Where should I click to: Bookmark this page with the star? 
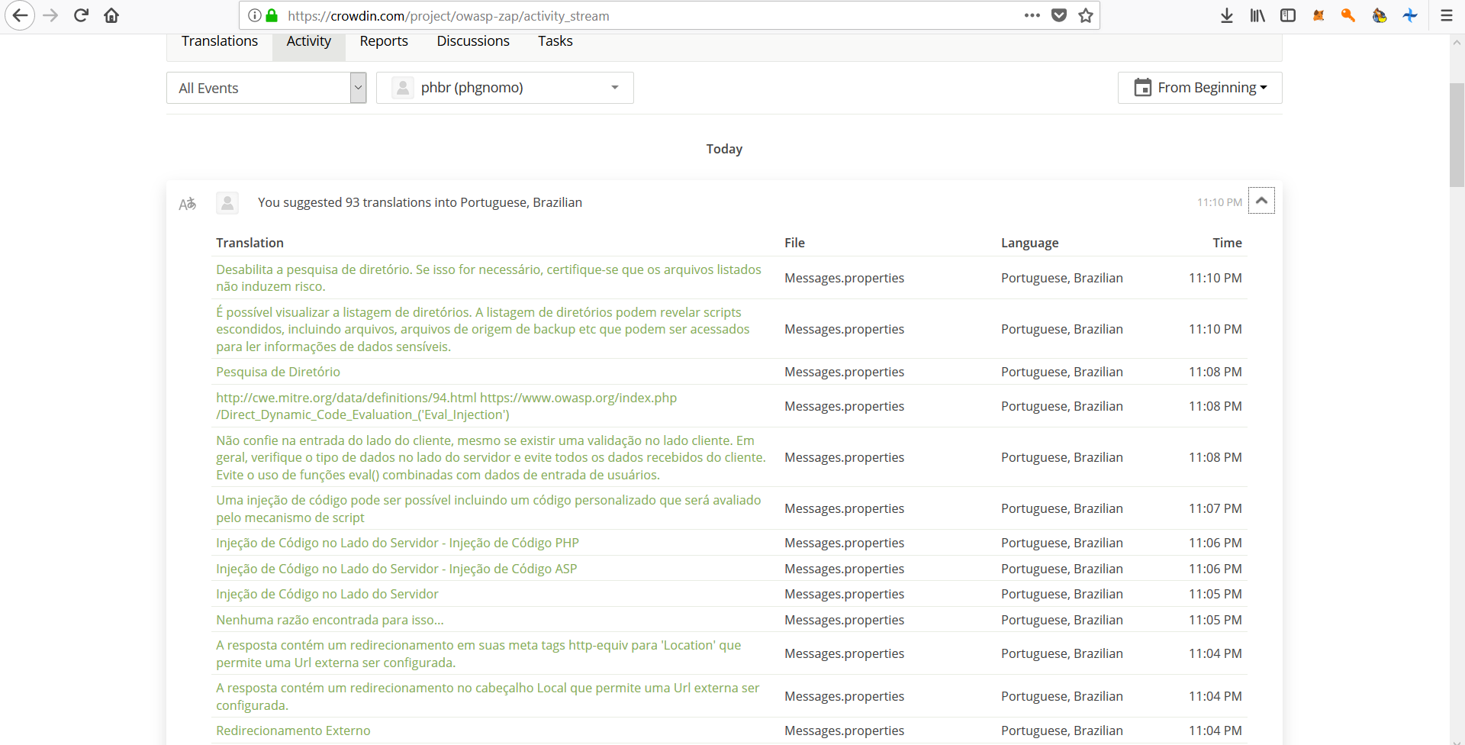click(1086, 15)
